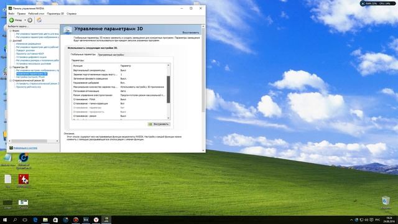Collapse the Видео tree section
This screenshot has width=398, height=224.
click(11, 30)
